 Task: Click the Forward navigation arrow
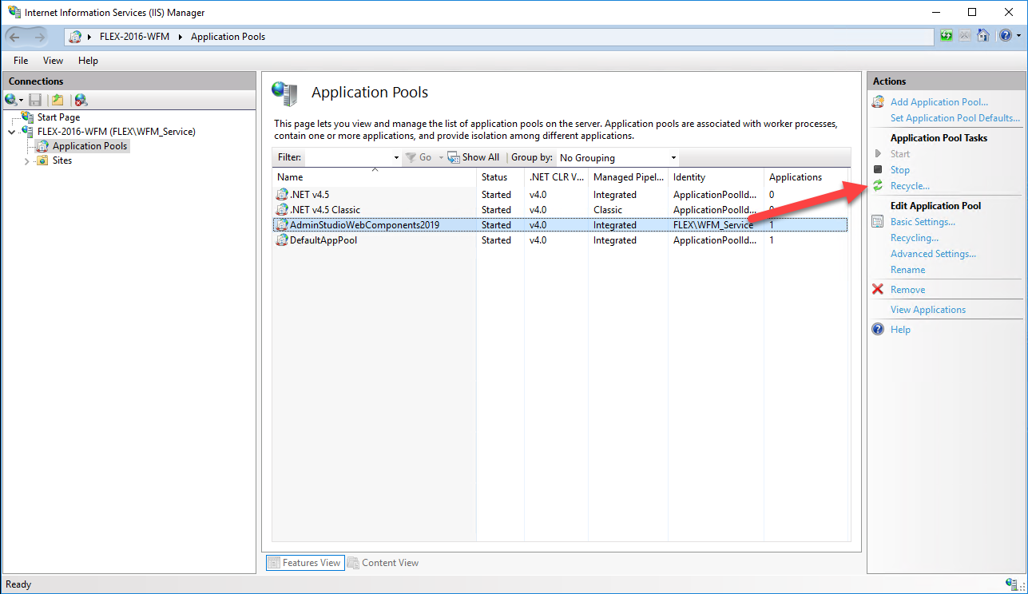[x=39, y=37]
